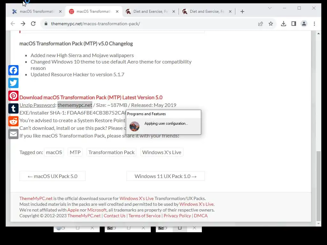Viewport: 327px width, 245px height.
Task: Share page on Twitter
Action: pyautogui.click(x=13, y=83)
